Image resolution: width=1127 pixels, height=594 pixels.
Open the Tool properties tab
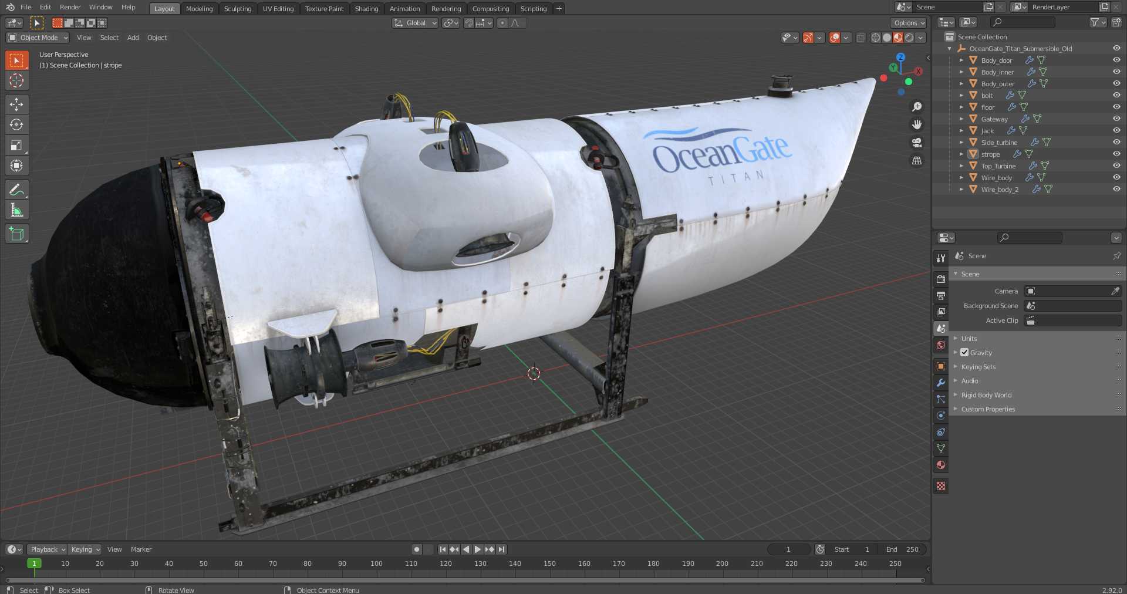[941, 258]
